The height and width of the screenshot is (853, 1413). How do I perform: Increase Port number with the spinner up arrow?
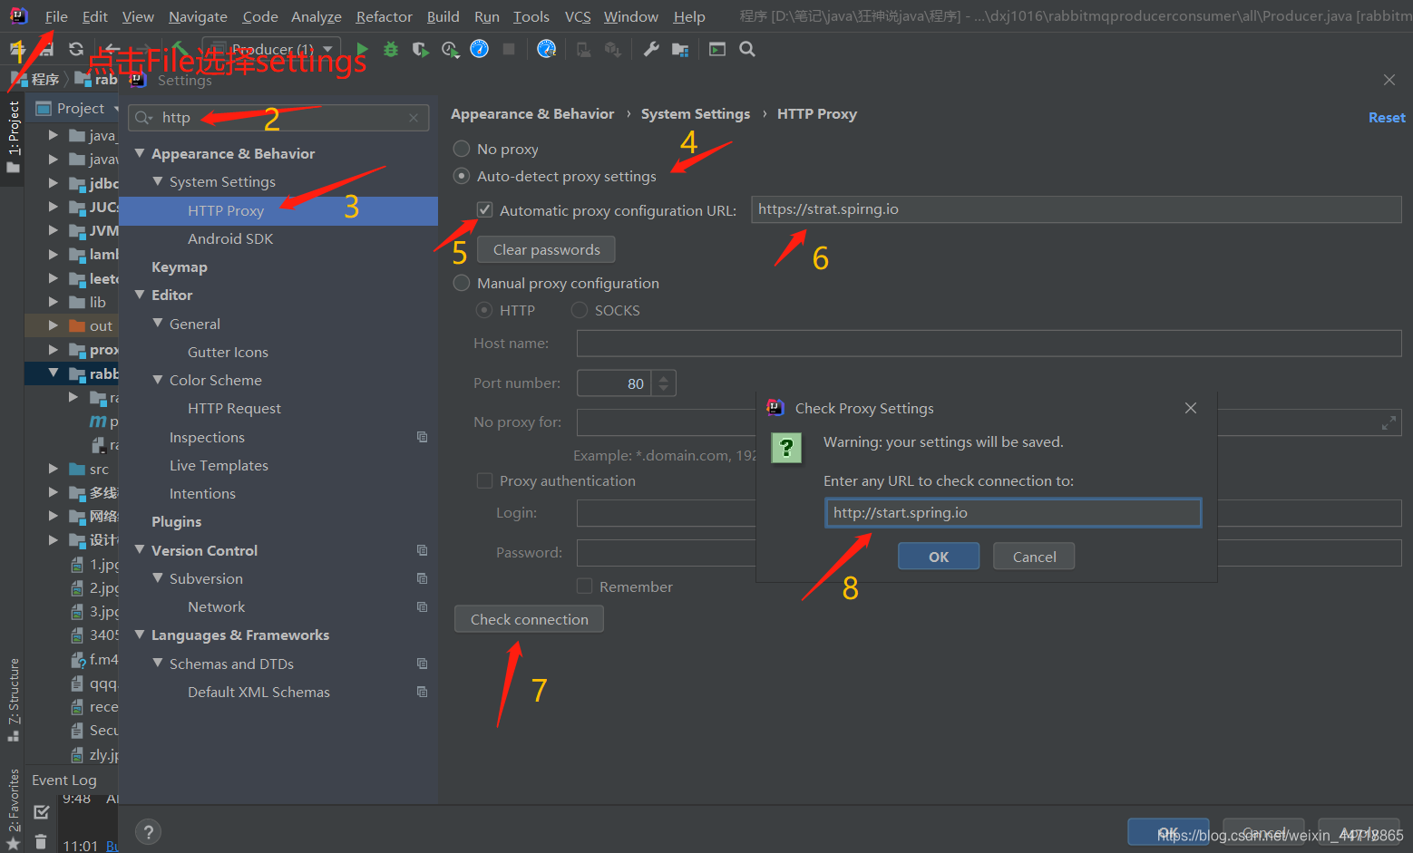664,378
